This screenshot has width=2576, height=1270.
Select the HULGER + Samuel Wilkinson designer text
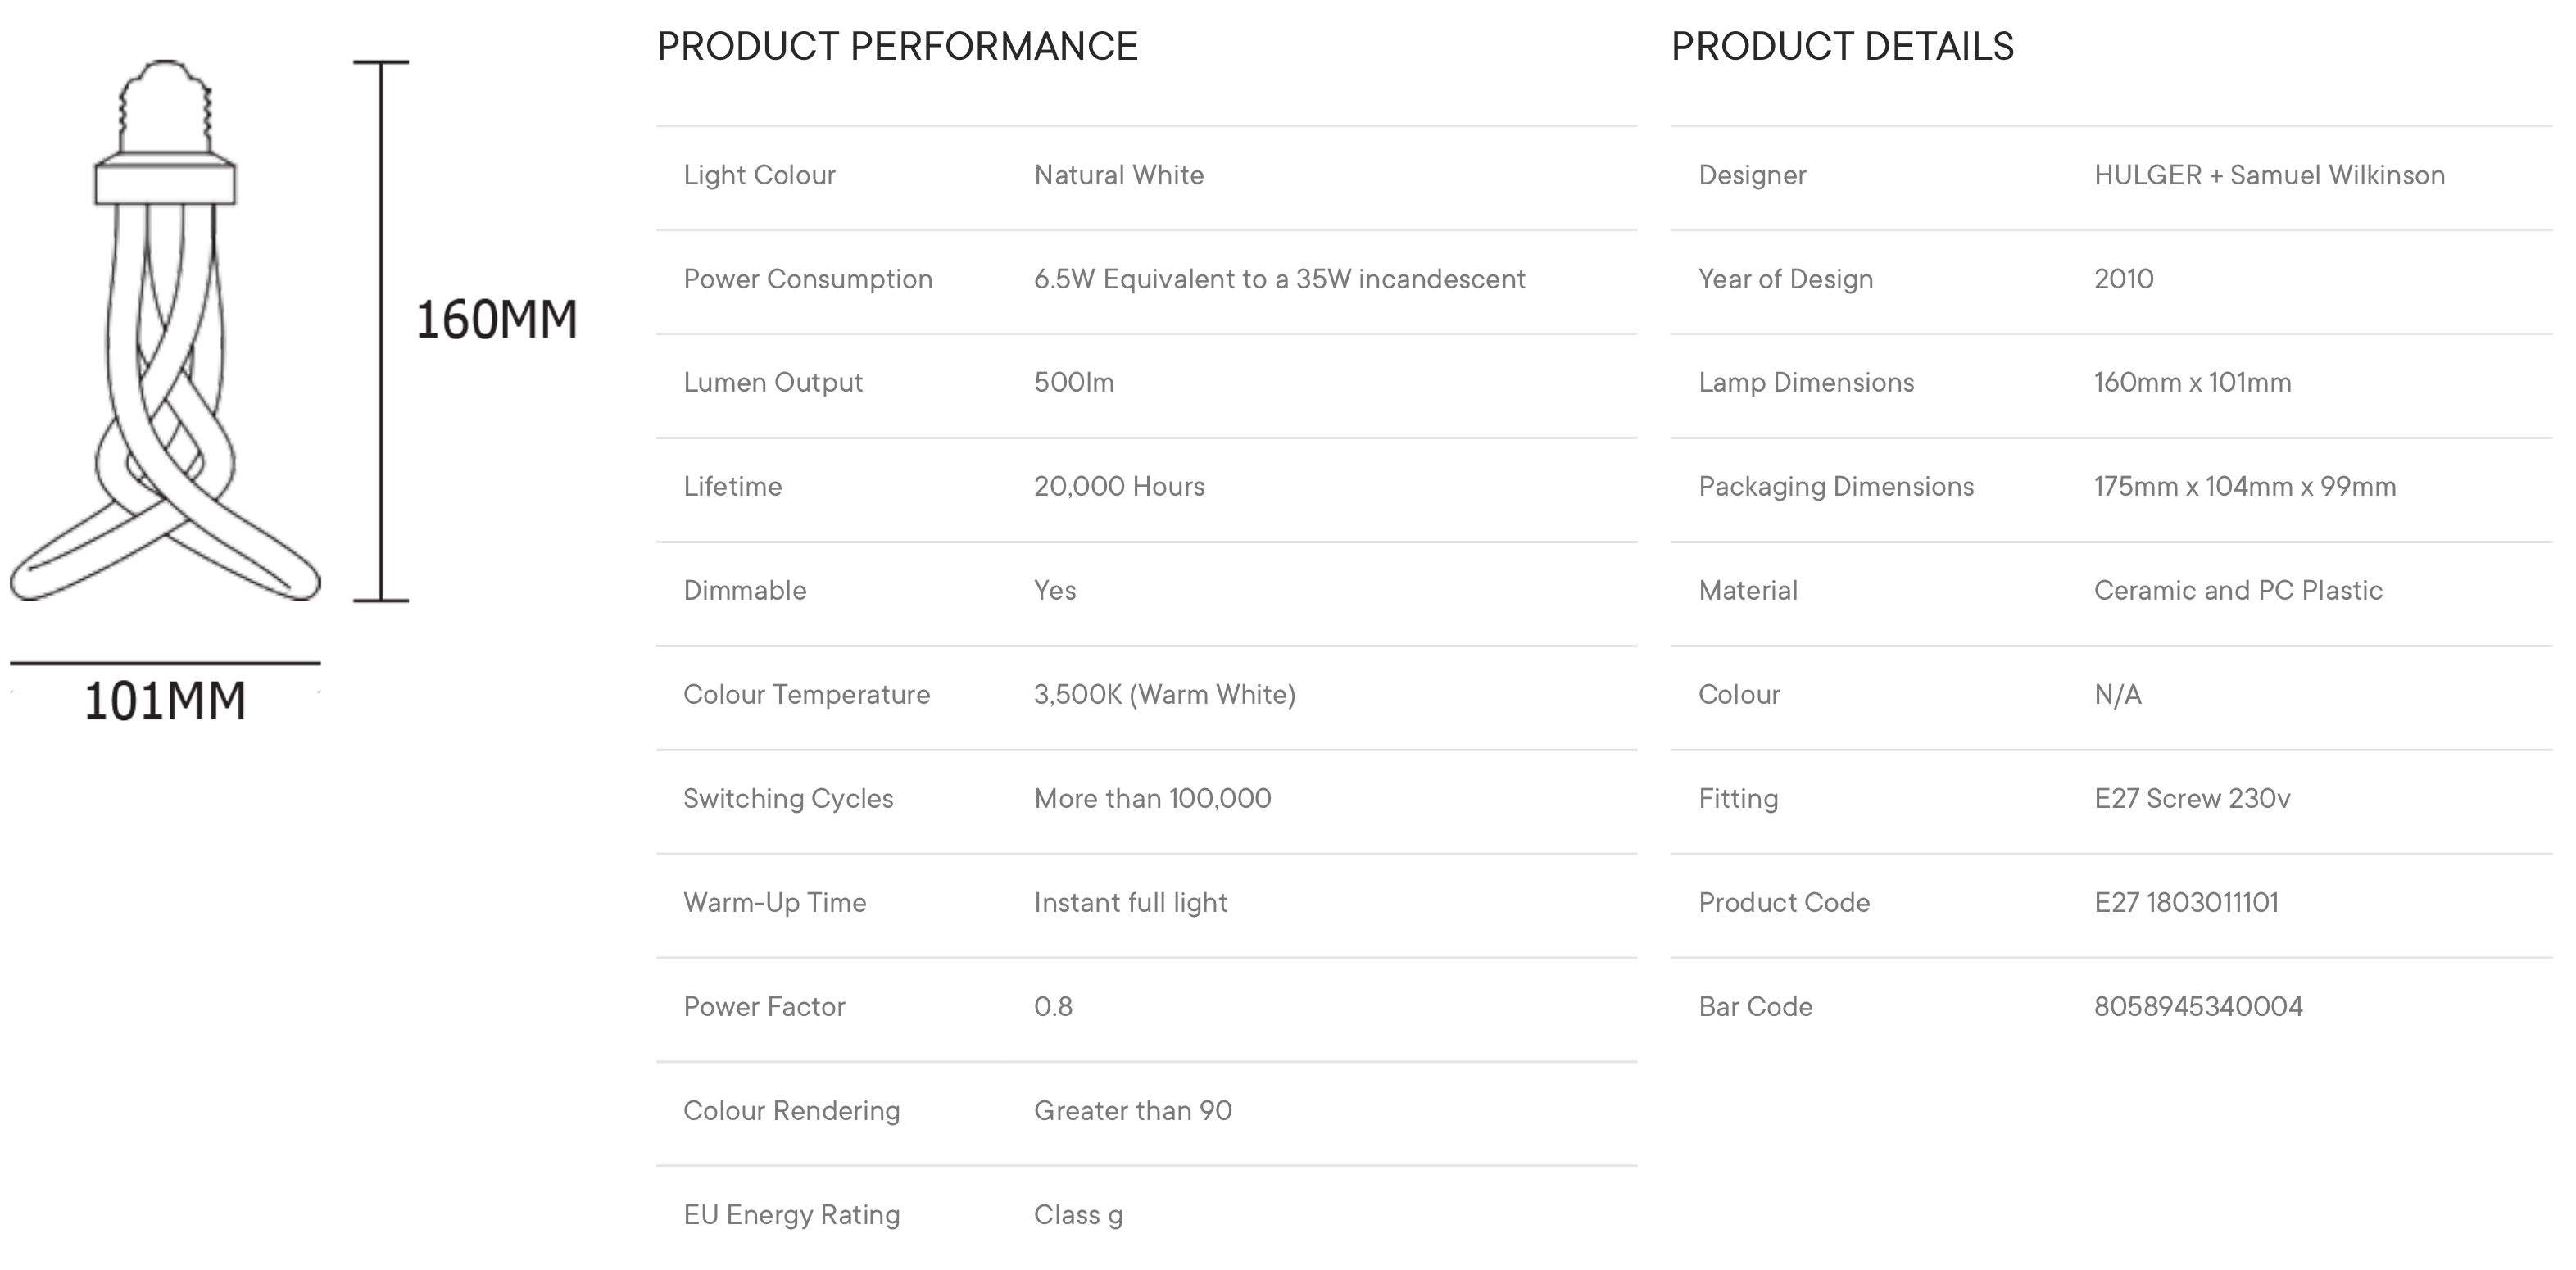2269,175
